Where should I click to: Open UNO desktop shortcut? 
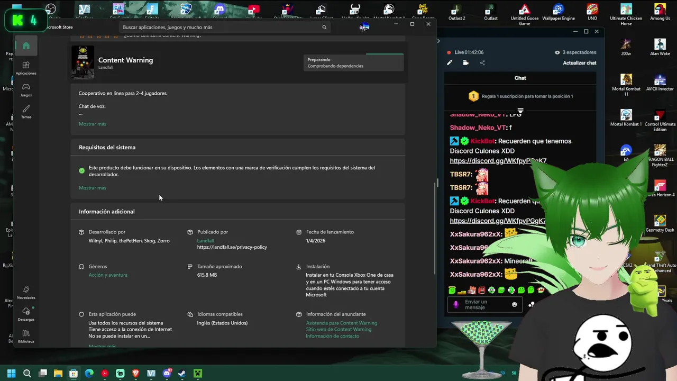click(592, 12)
